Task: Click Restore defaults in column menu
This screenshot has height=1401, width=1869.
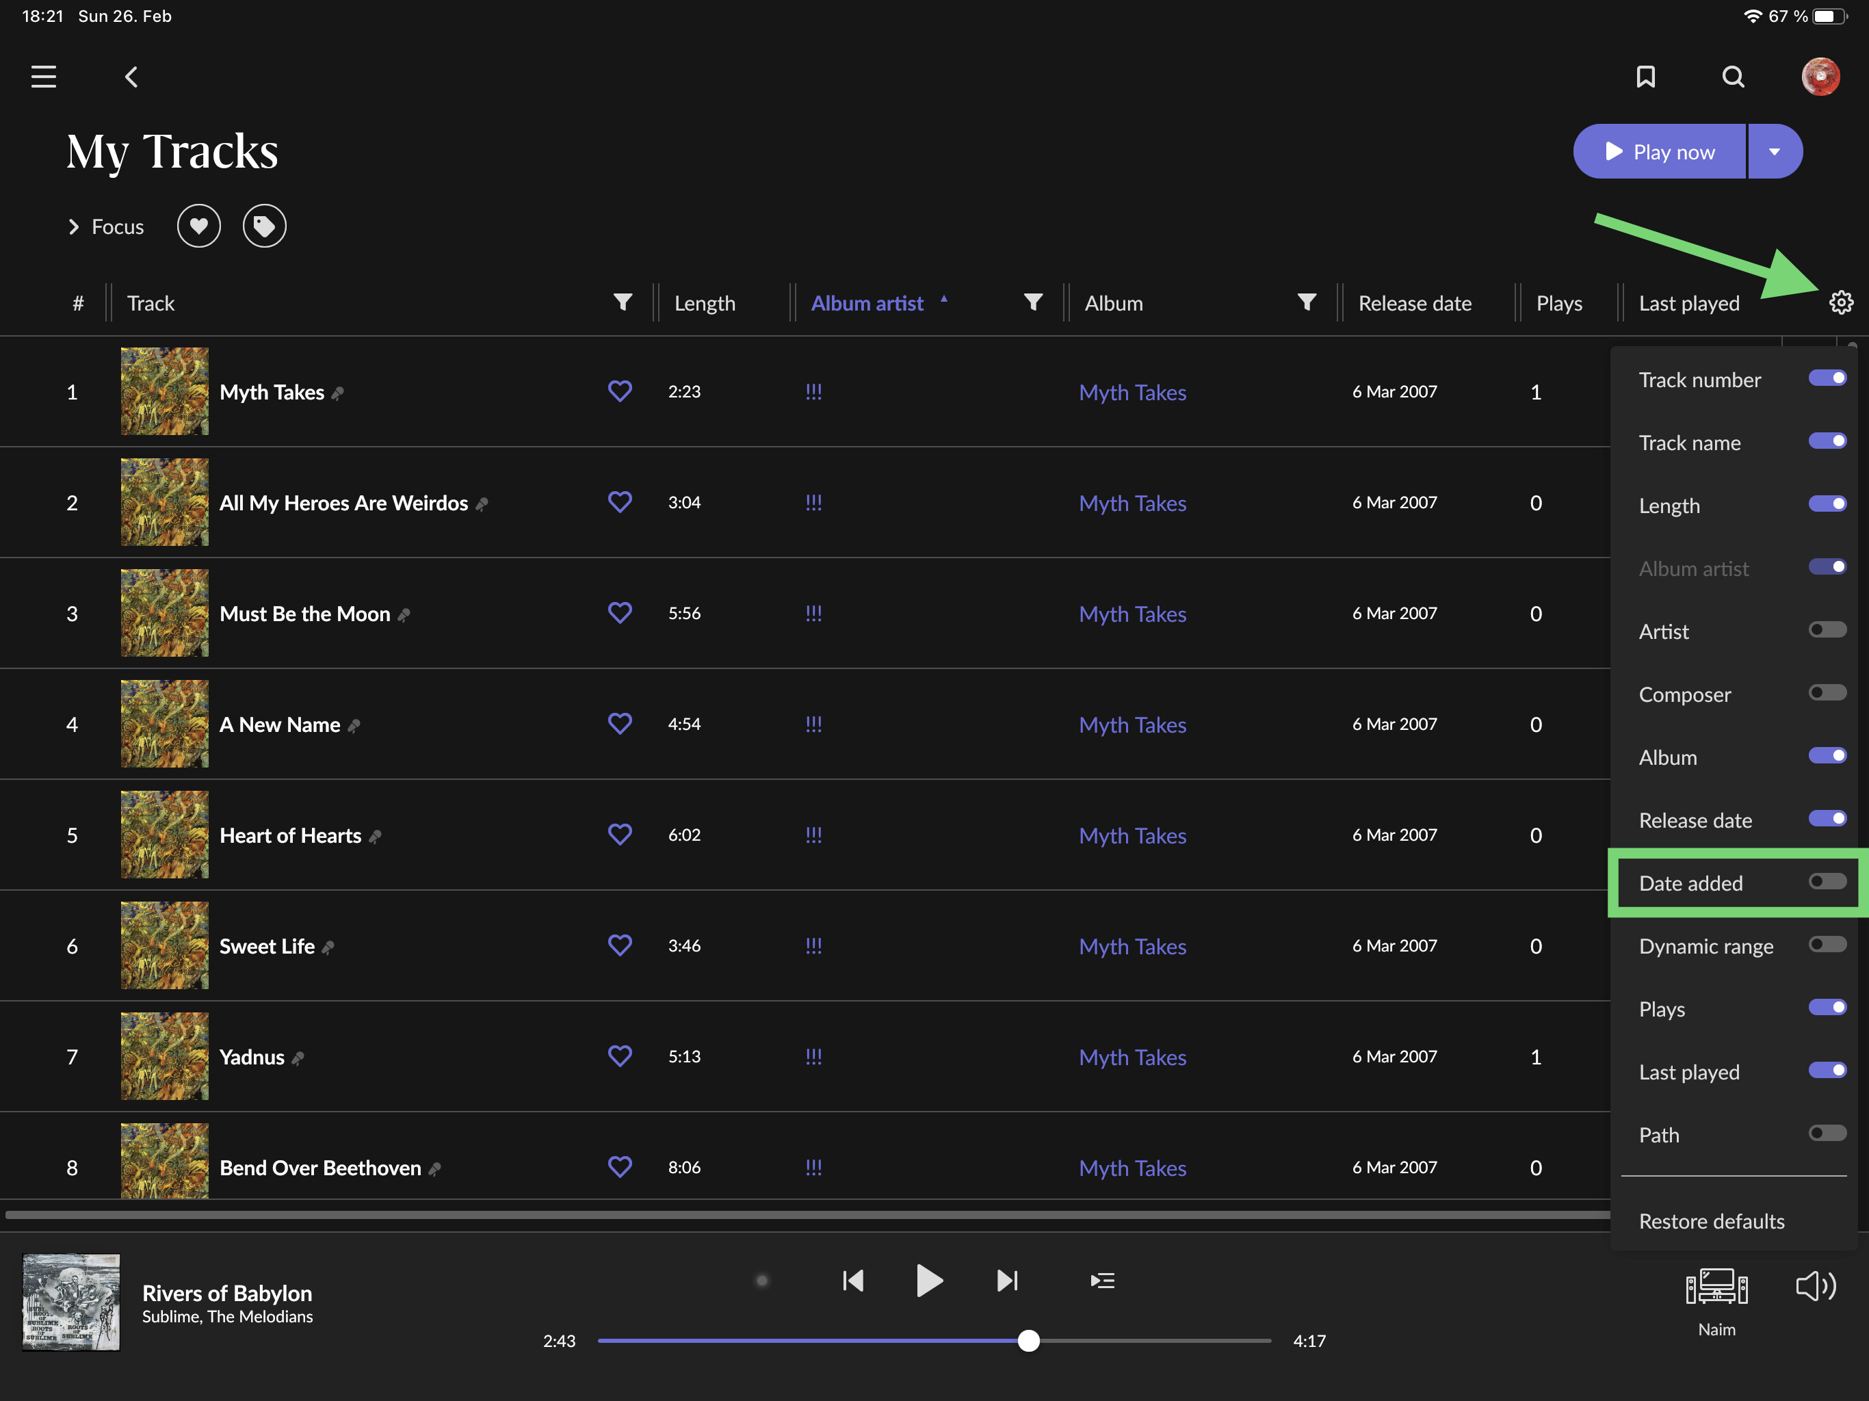Action: 1711,1221
